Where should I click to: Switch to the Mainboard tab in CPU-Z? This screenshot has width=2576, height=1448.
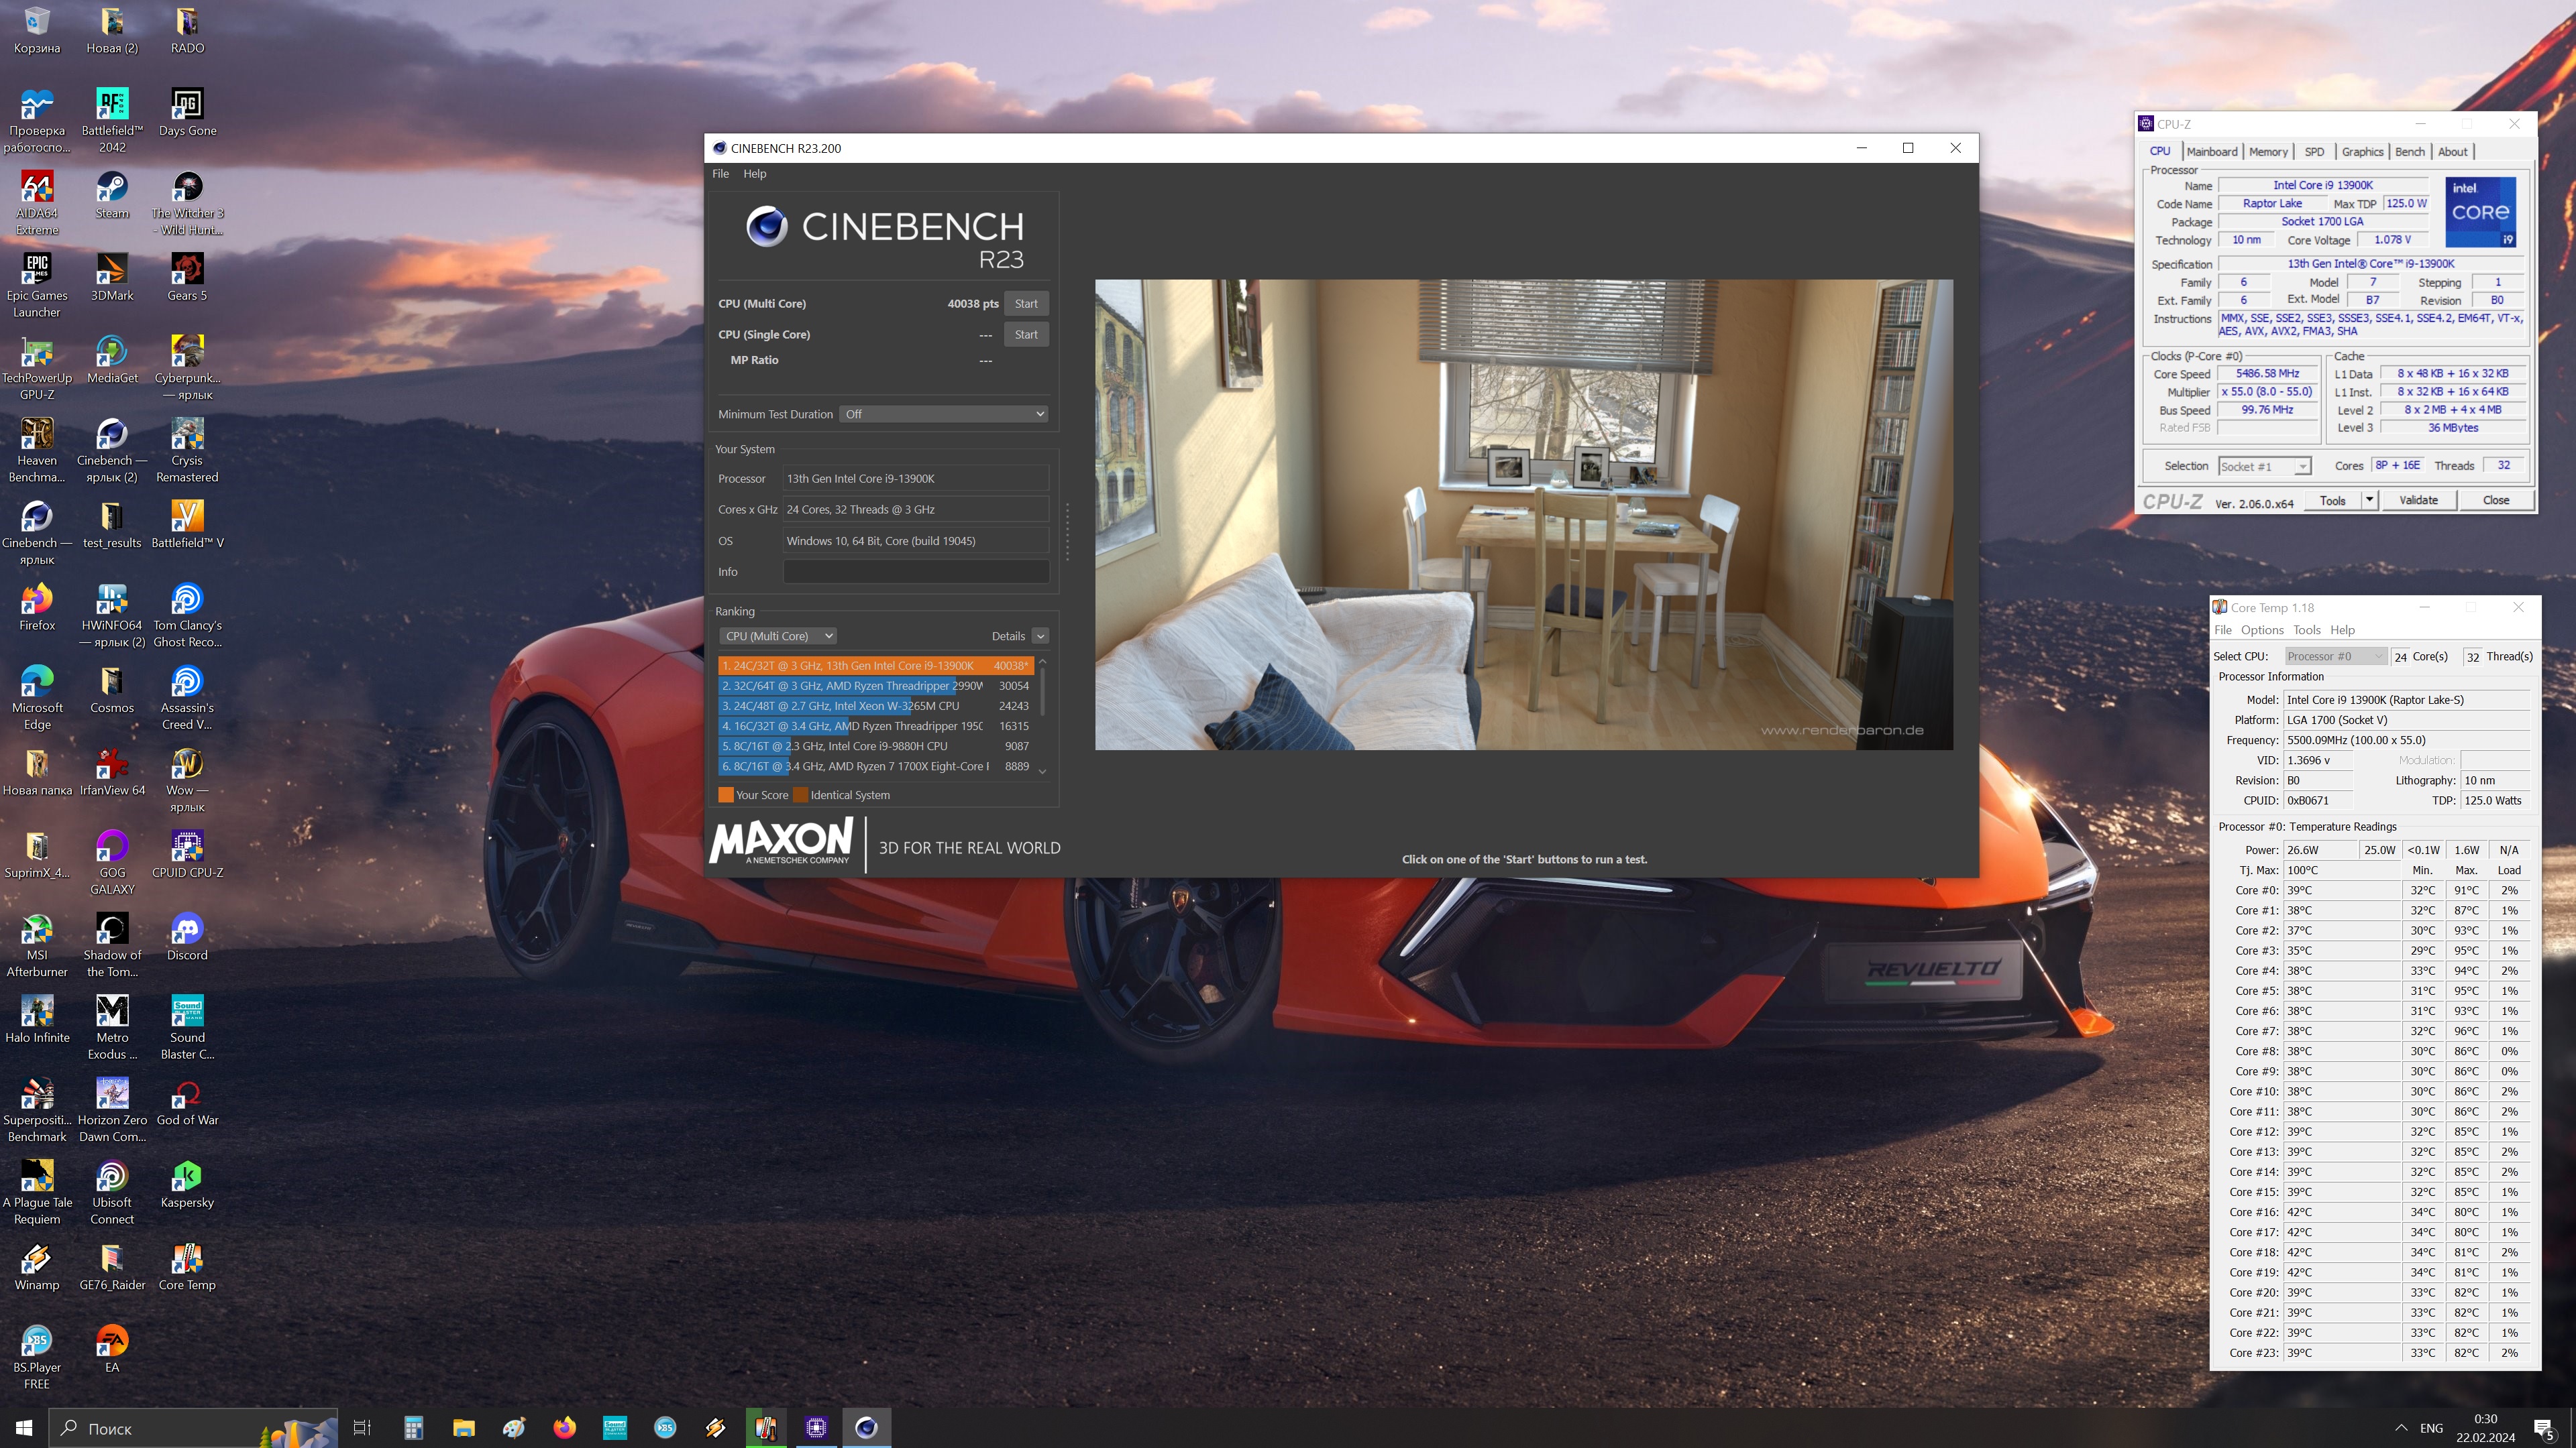[x=2211, y=152]
